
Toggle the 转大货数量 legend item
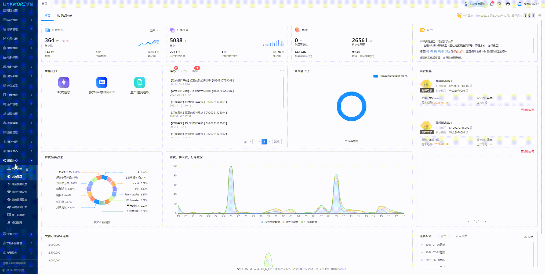pyautogui.click(x=290, y=222)
